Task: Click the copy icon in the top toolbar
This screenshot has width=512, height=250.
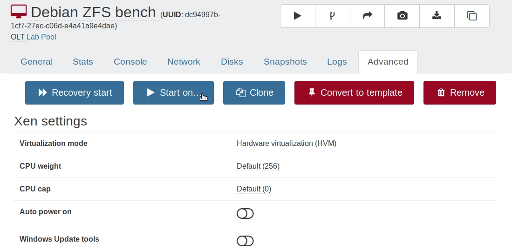Action: pyautogui.click(x=472, y=16)
